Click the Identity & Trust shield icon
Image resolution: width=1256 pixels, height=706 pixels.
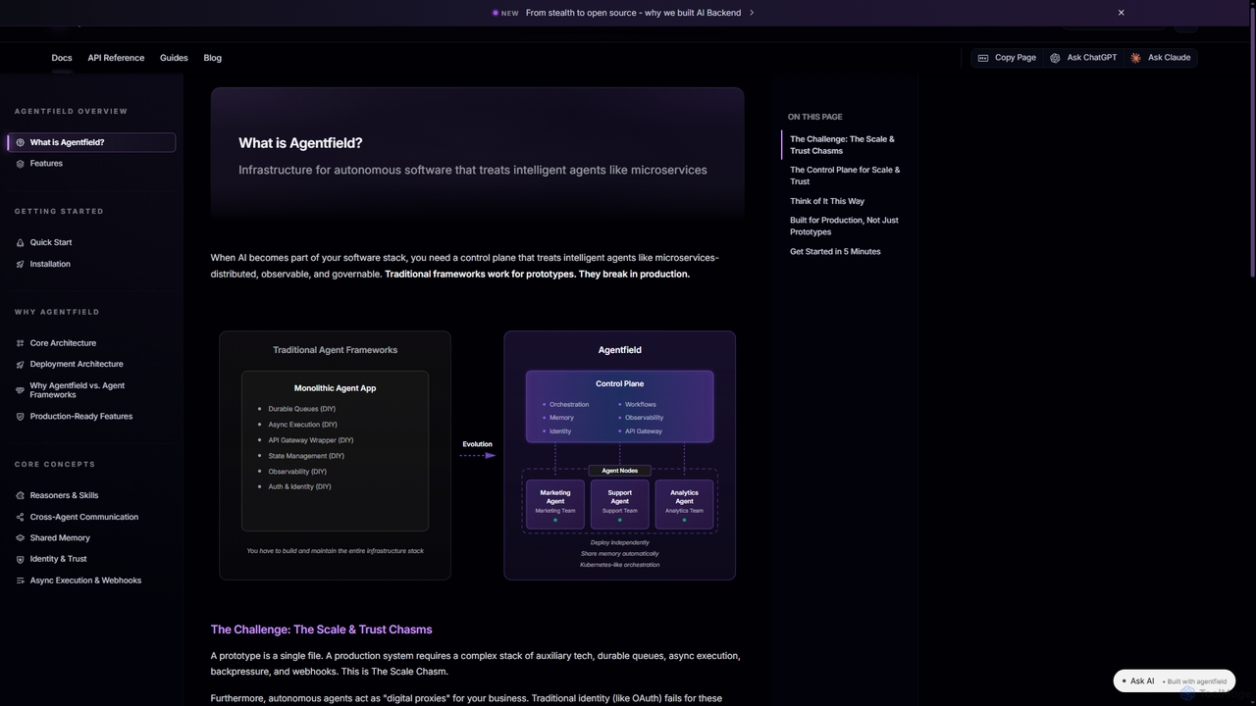[x=20, y=559]
